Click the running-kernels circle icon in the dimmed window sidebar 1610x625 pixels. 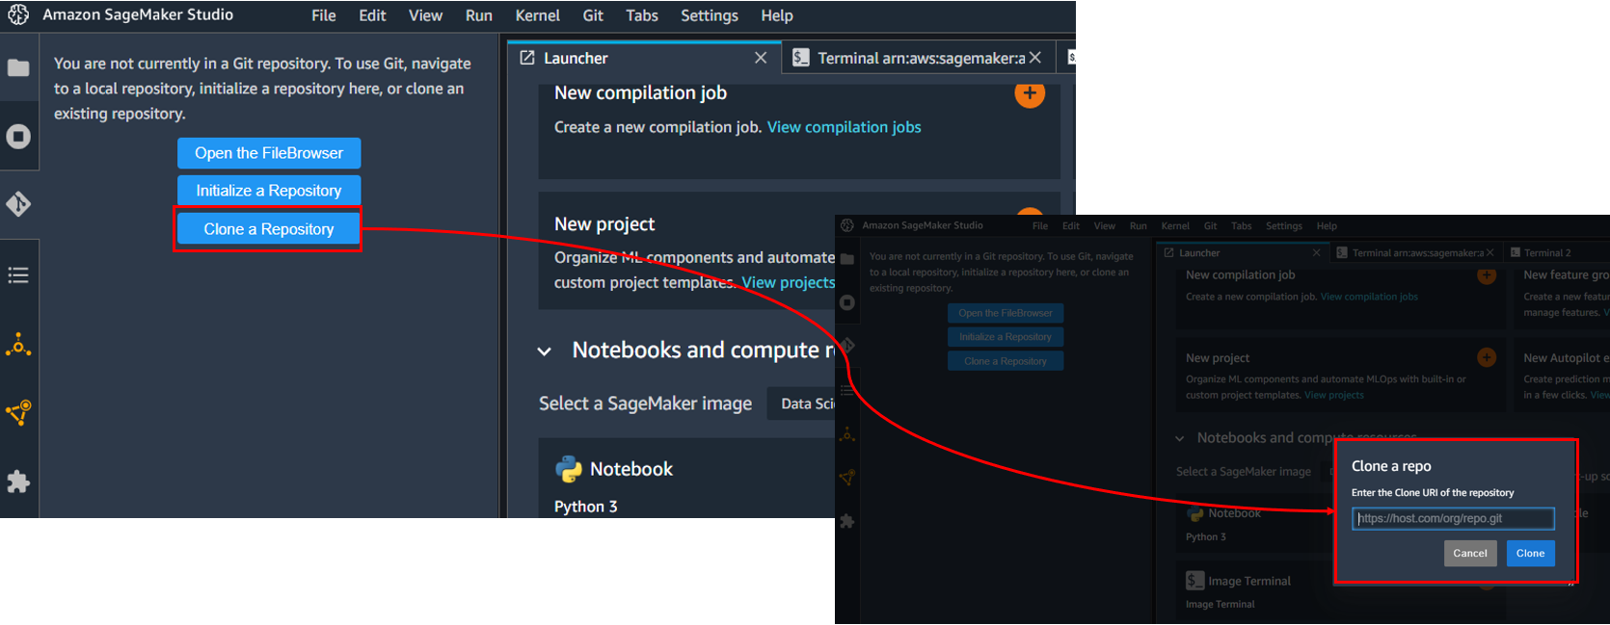[x=847, y=302]
